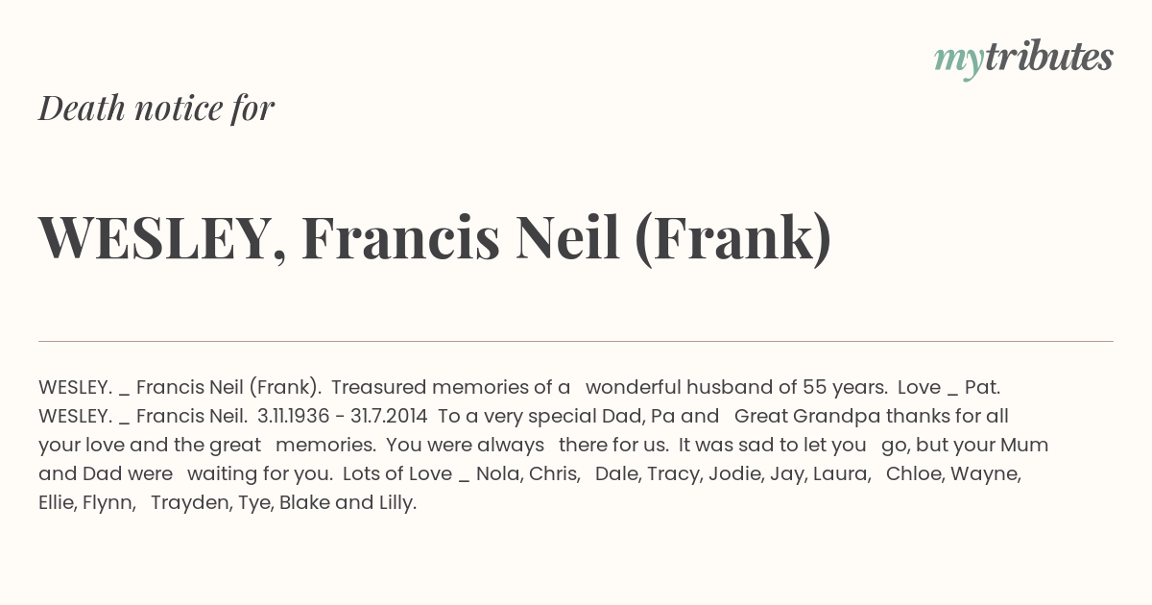
Task: Click the "Death notice for" subtitle
Action: [156, 109]
